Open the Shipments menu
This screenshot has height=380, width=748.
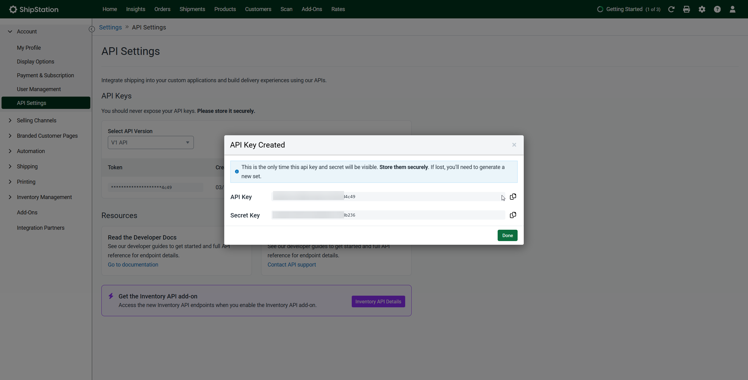pos(192,9)
